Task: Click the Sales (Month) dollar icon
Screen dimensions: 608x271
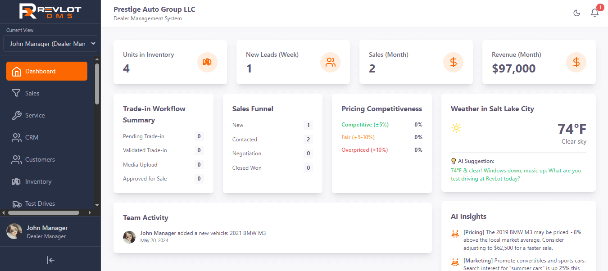Action: (x=453, y=62)
